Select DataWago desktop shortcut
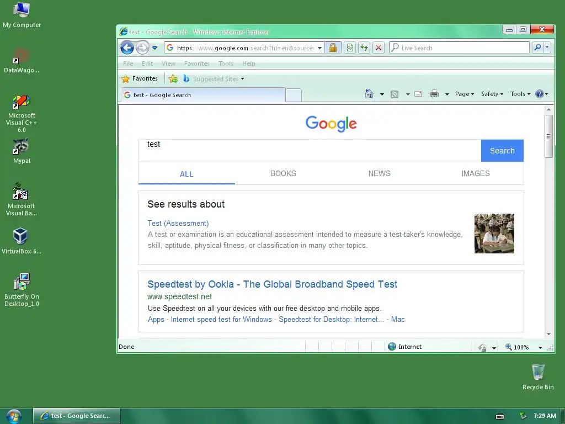Viewport: 565px width, 424px height. click(22, 61)
